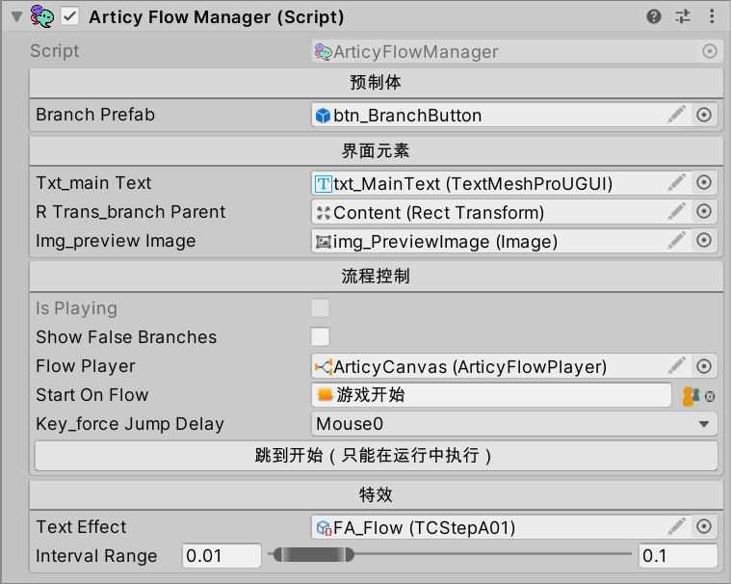Open object picker for Content Rect Transform
Image resolution: width=731 pixels, height=584 pixels.
703,212
